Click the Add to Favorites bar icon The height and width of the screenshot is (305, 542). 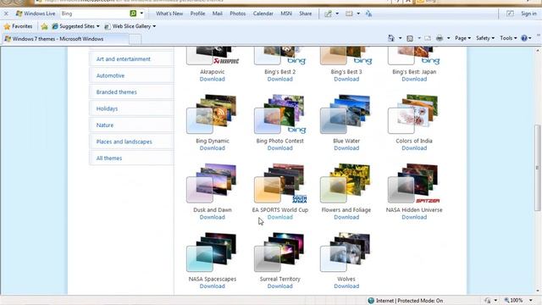[x=44, y=26]
